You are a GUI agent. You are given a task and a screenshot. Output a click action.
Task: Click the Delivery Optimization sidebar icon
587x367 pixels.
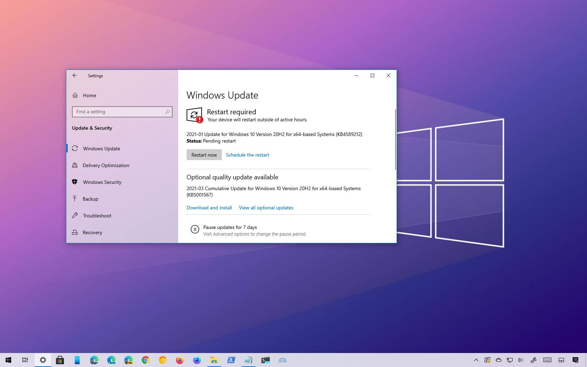[x=75, y=165]
